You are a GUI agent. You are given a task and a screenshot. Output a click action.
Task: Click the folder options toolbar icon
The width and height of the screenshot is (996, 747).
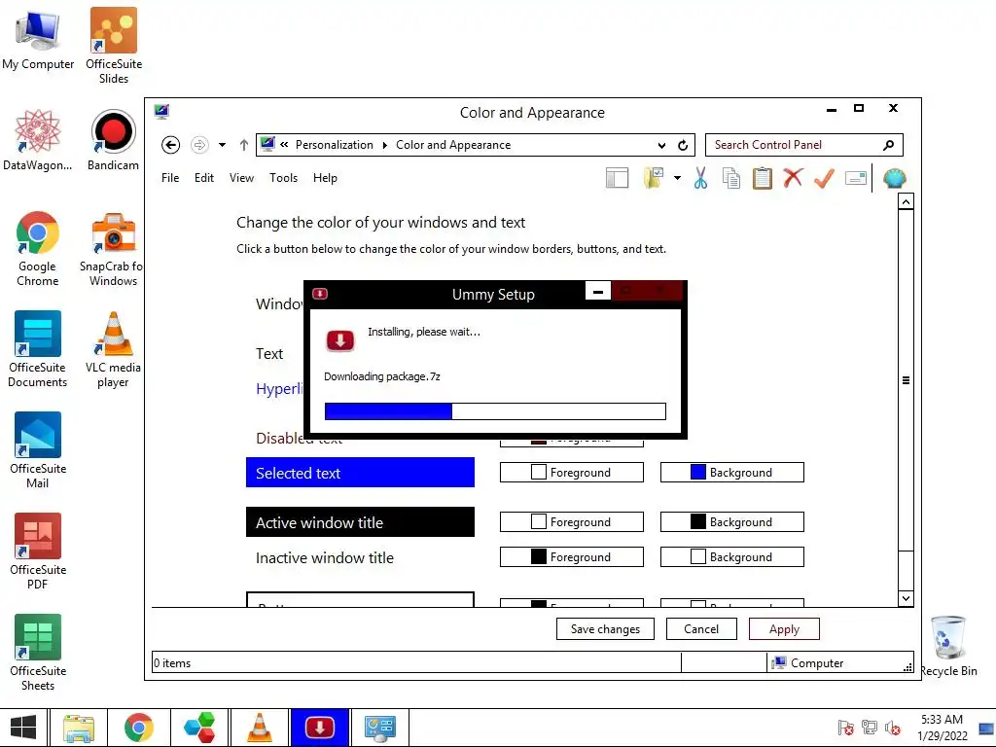654,178
